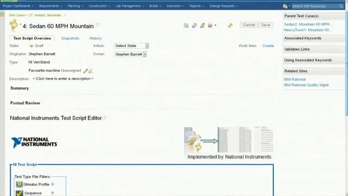The width and height of the screenshot is (348, 196).
Task: Open the Change Requests menu
Action: (223, 6)
